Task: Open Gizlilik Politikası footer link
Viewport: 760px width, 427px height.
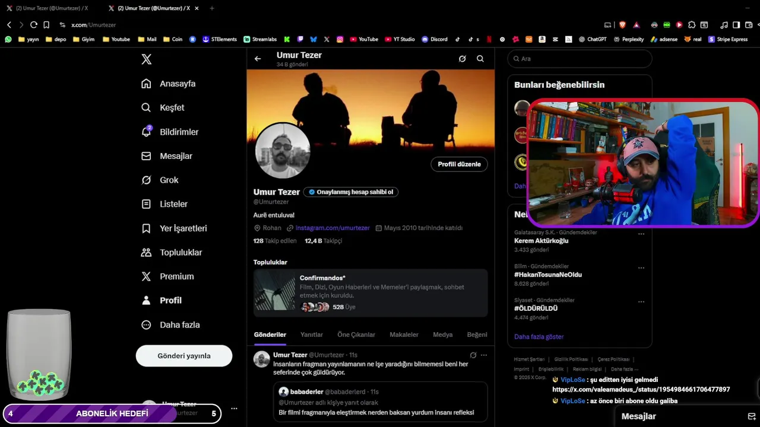Action: tap(571, 359)
